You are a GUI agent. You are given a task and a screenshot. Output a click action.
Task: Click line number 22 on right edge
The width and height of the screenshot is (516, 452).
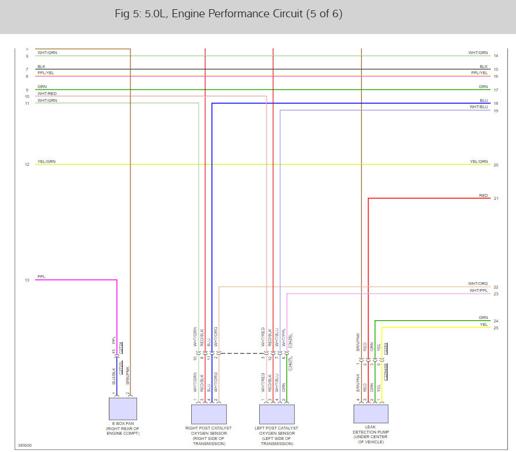[496, 287]
